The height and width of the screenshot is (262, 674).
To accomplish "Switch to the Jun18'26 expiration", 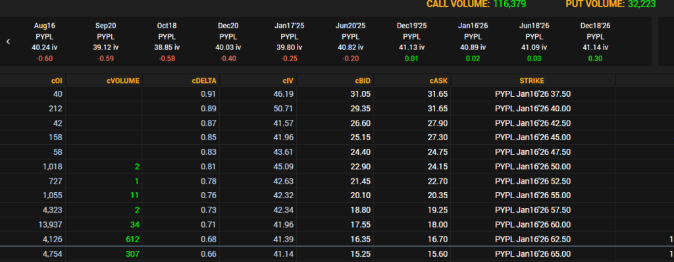I will coord(534,41).
